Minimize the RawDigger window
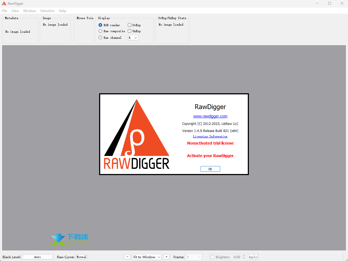This screenshot has height=261, width=348. tap(317, 4)
